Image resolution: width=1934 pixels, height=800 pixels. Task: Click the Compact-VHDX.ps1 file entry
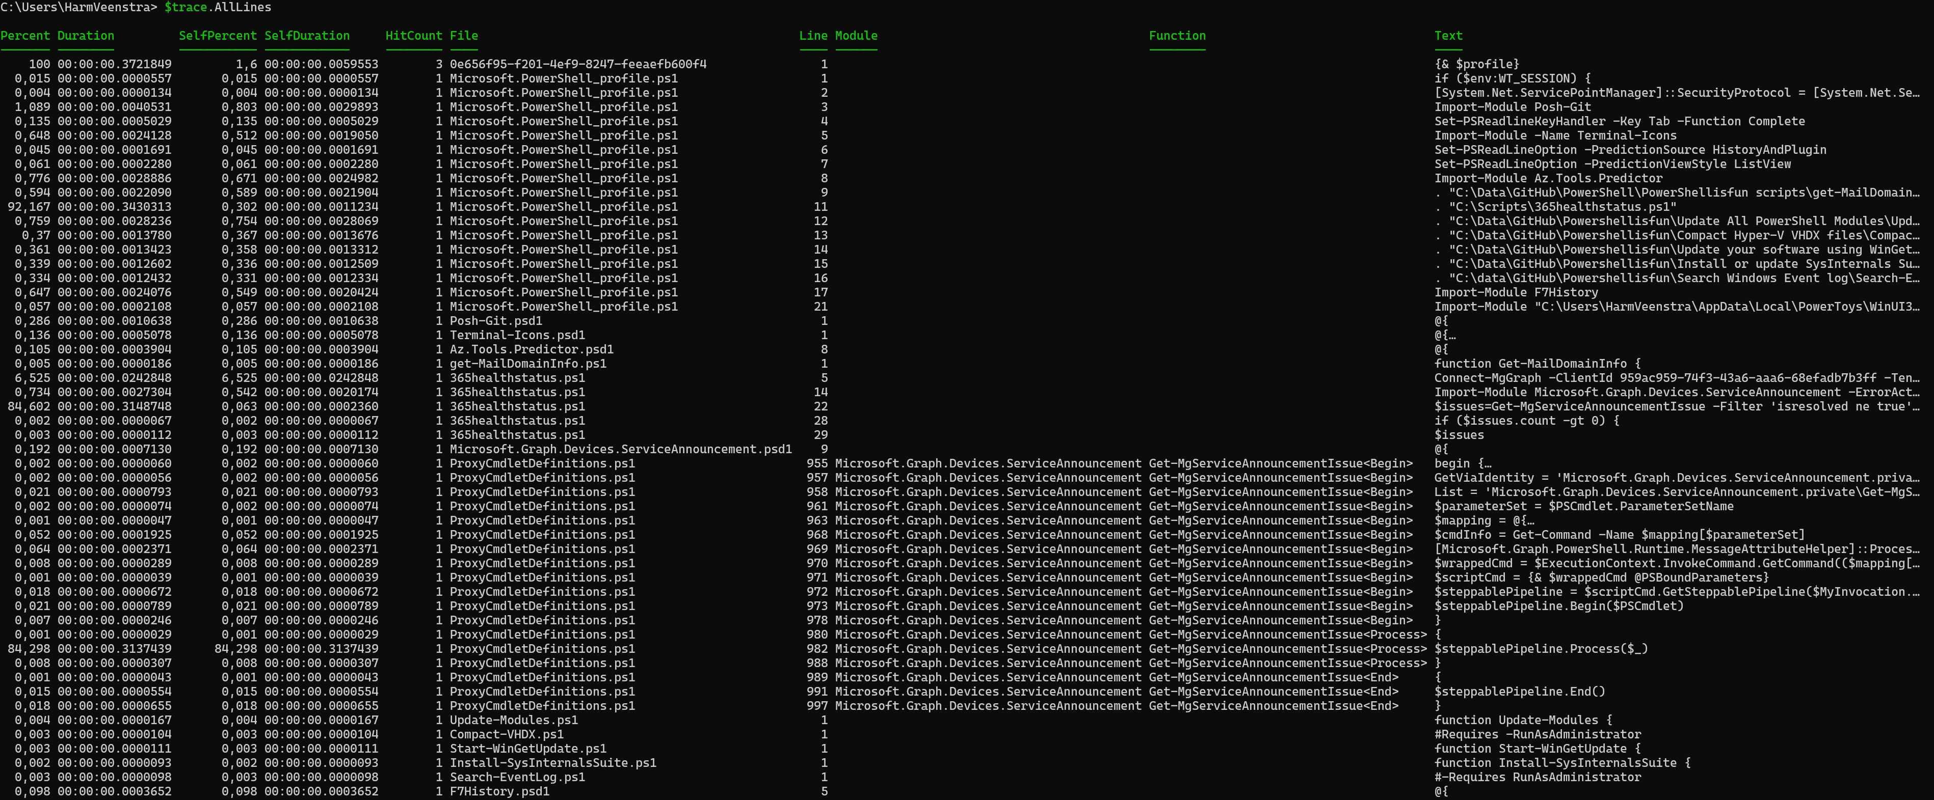coord(506,734)
